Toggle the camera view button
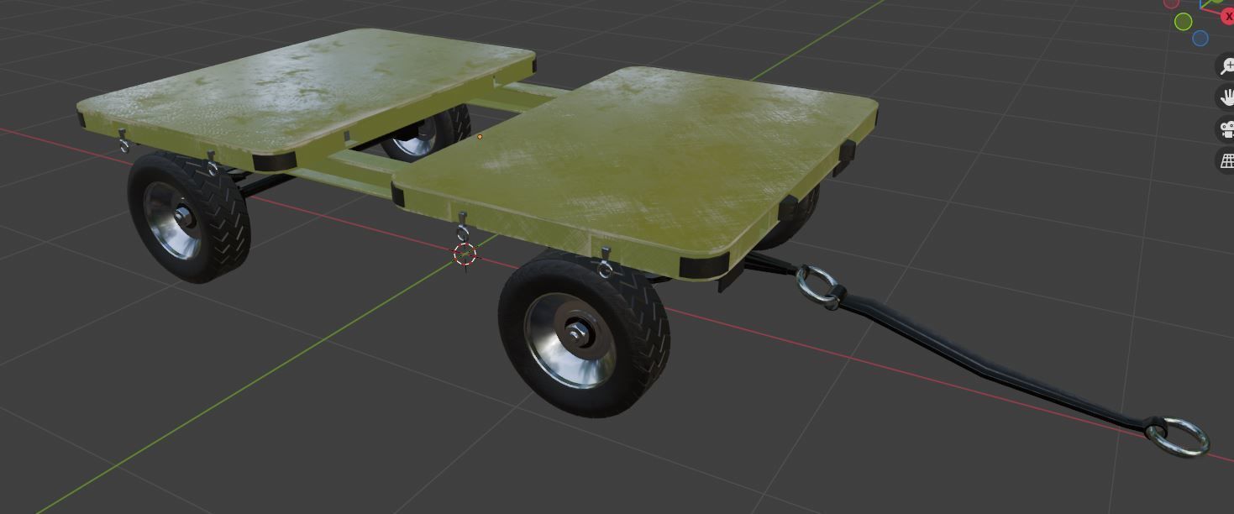1234x514 pixels. point(1227,128)
